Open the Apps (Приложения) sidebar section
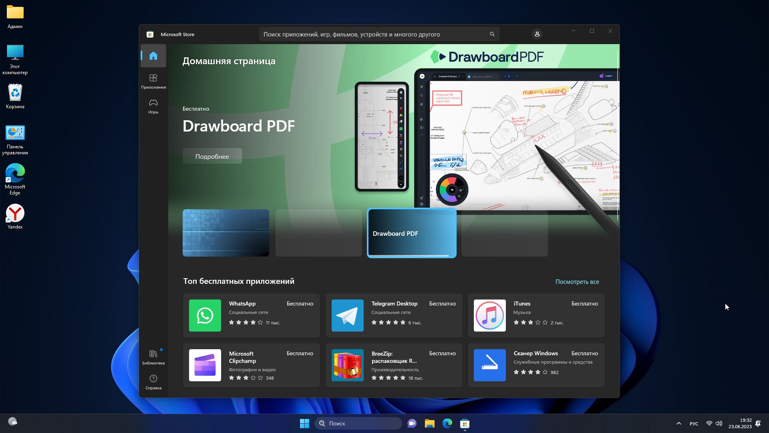The width and height of the screenshot is (769, 433). point(153,81)
